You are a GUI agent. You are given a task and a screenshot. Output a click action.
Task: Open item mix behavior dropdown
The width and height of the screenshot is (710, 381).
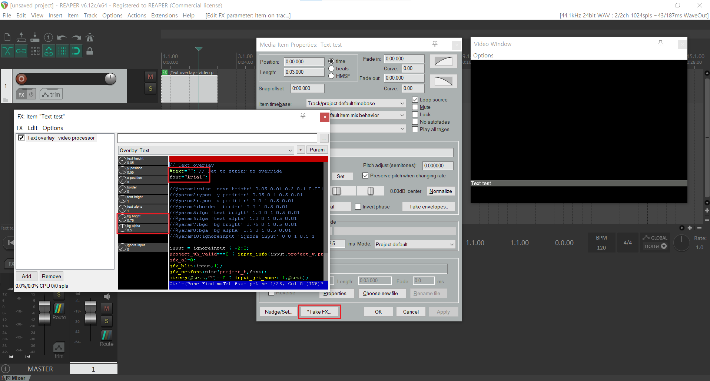[x=368, y=115]
